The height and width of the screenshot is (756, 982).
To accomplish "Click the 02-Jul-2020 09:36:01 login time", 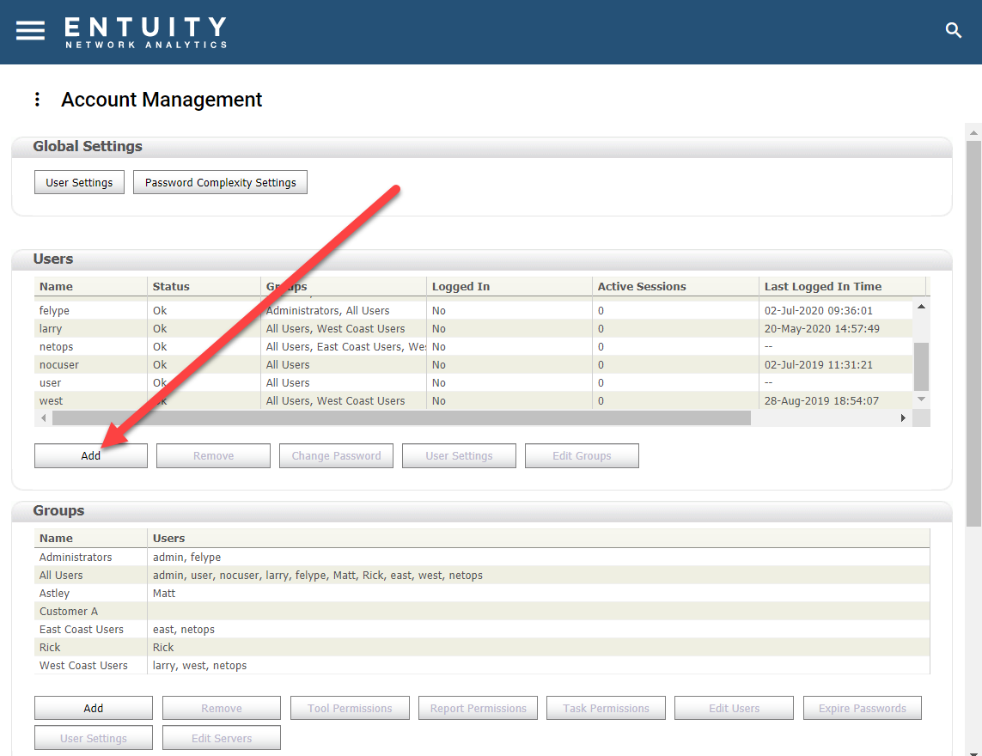I will pyautogui.click(x=818, y=311).
